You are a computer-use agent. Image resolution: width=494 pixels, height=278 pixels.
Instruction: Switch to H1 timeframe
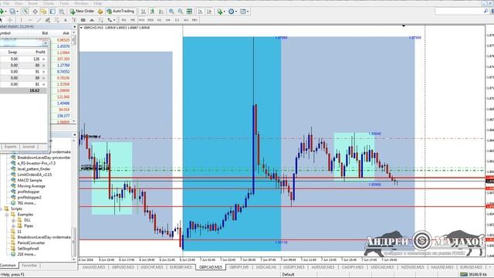pyautogui.click(x=160, y=20)
